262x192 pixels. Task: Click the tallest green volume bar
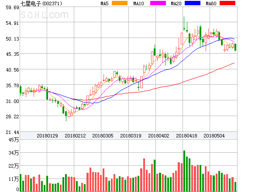[x=184, y=171]
